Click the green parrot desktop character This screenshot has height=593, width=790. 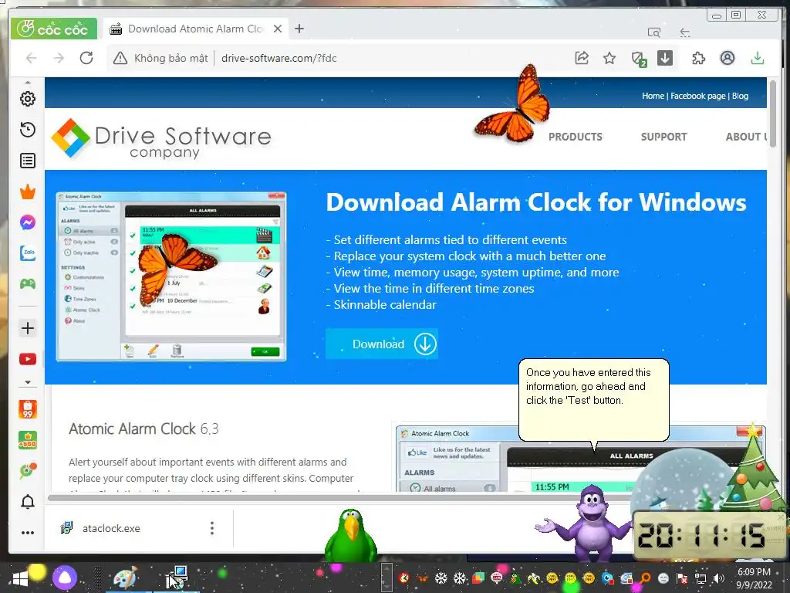pyautogui.click(x=351, y=536)
